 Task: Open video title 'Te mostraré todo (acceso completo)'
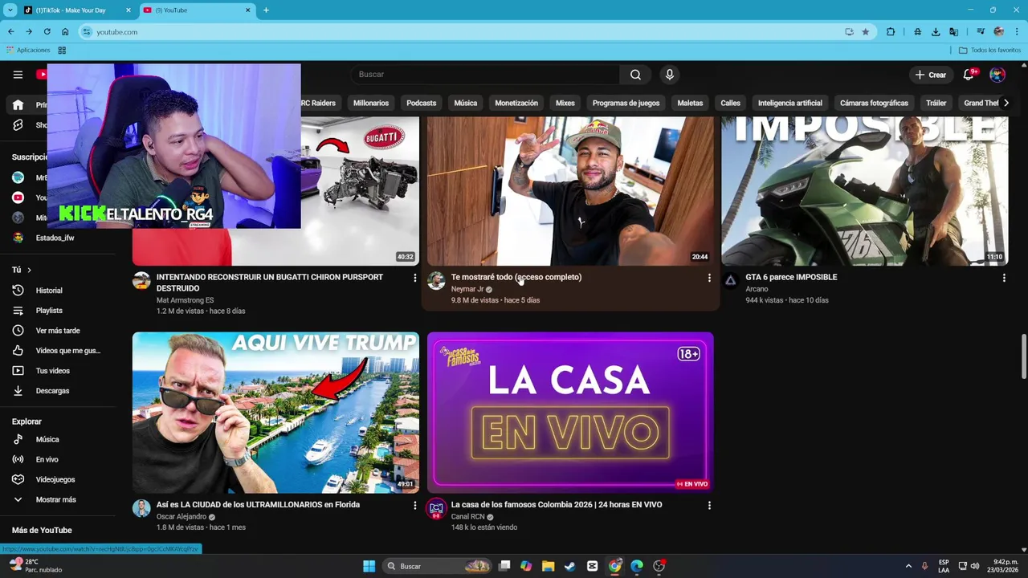pyautogui.click(x=516, y=277)
